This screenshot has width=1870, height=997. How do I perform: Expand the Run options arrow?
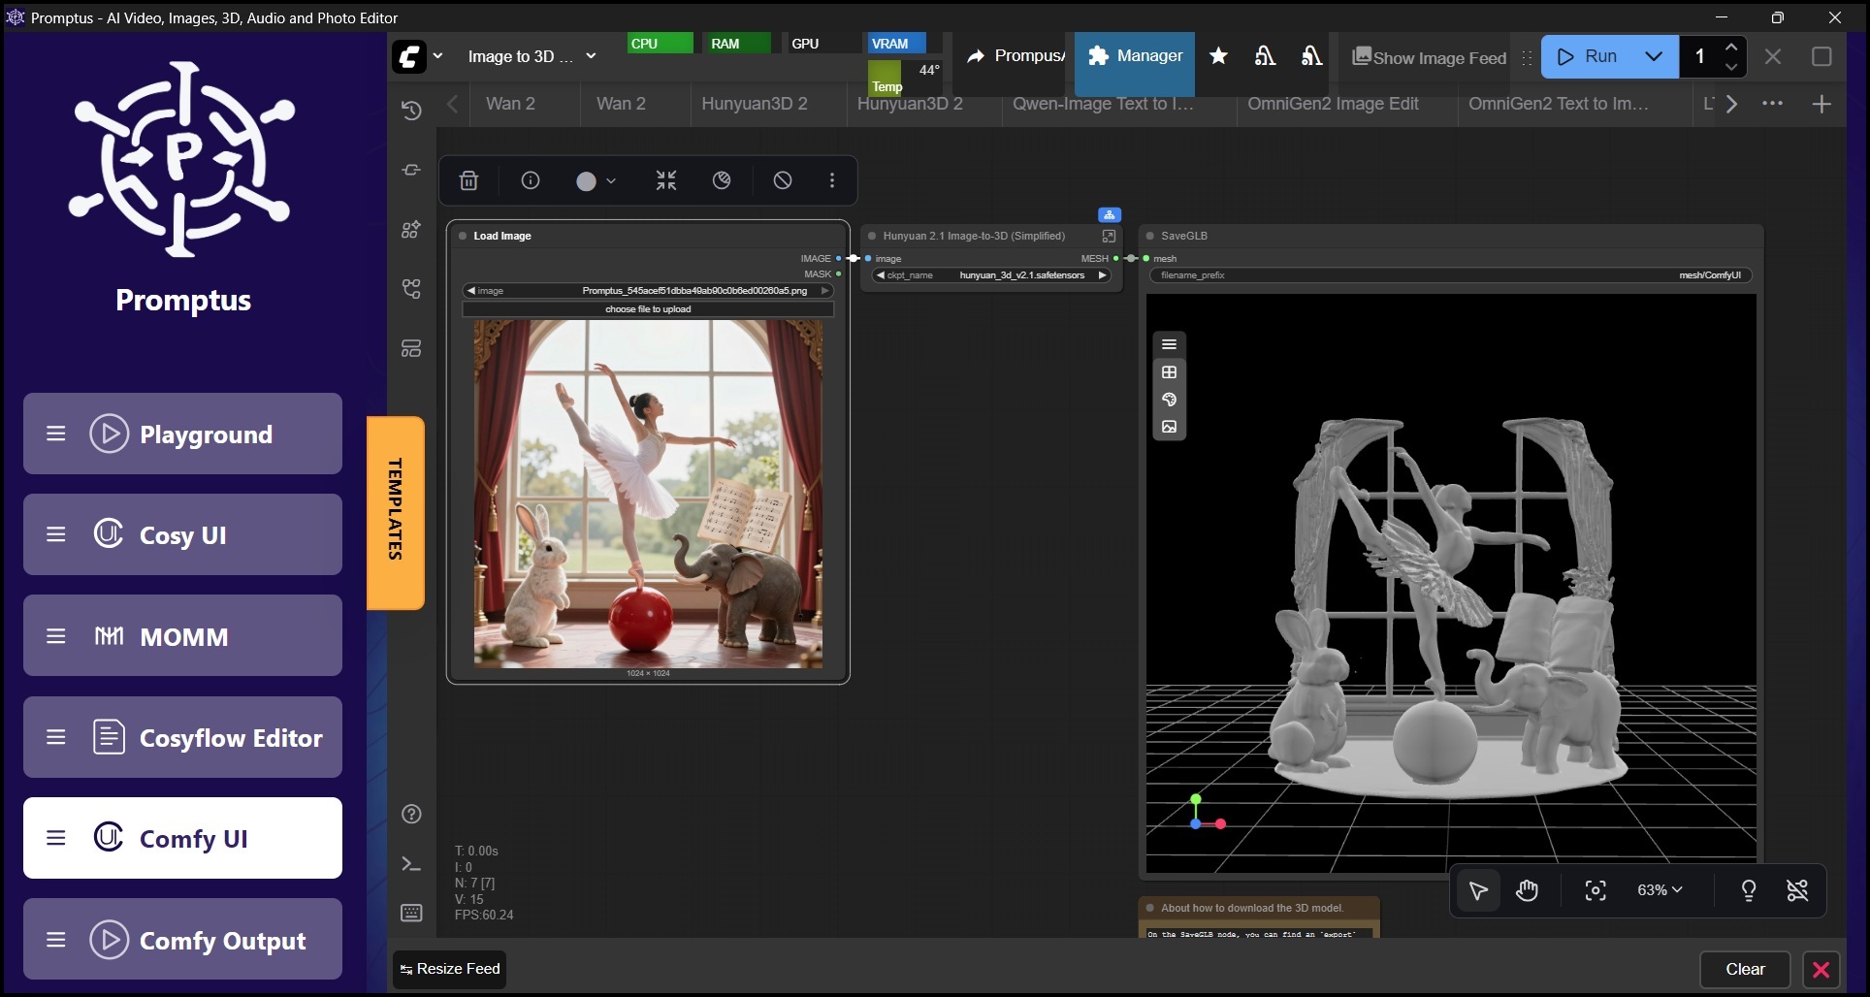click(x=1655, y=56)
